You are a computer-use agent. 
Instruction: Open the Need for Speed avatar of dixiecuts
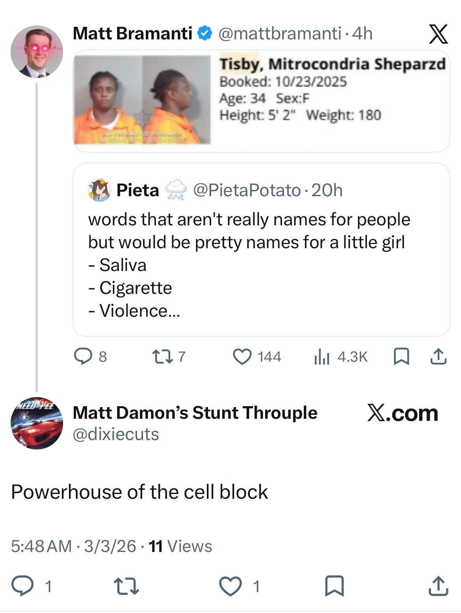click(37, 423)
